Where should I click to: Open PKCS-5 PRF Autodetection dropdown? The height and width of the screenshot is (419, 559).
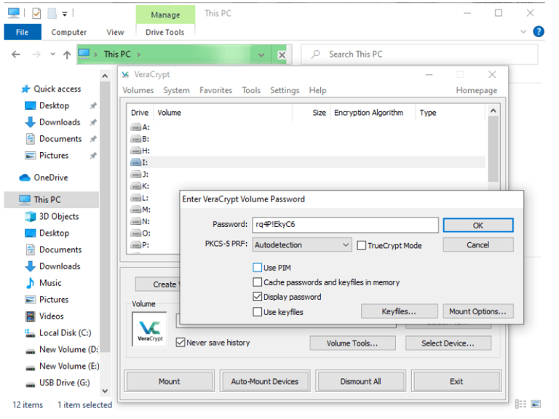coord(302,245)
